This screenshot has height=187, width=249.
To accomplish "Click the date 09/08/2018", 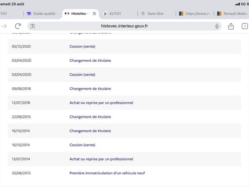I will tap(21, 89).
